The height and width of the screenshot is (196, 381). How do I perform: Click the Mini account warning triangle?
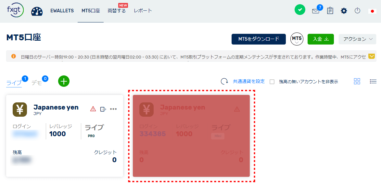(237, 109)
